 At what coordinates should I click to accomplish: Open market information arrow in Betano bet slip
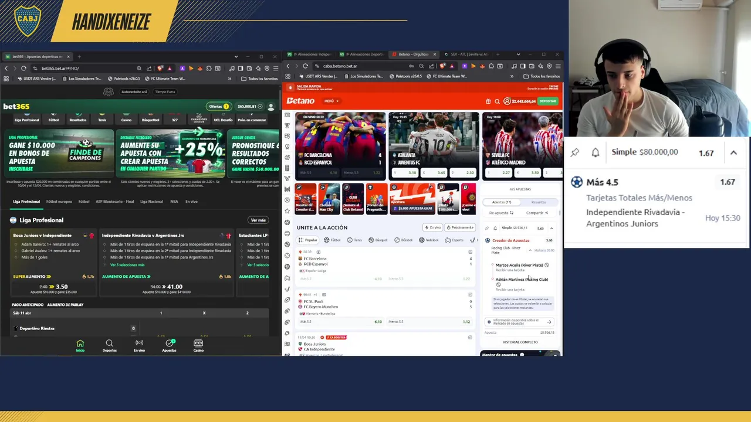click(x=549, y=322)
